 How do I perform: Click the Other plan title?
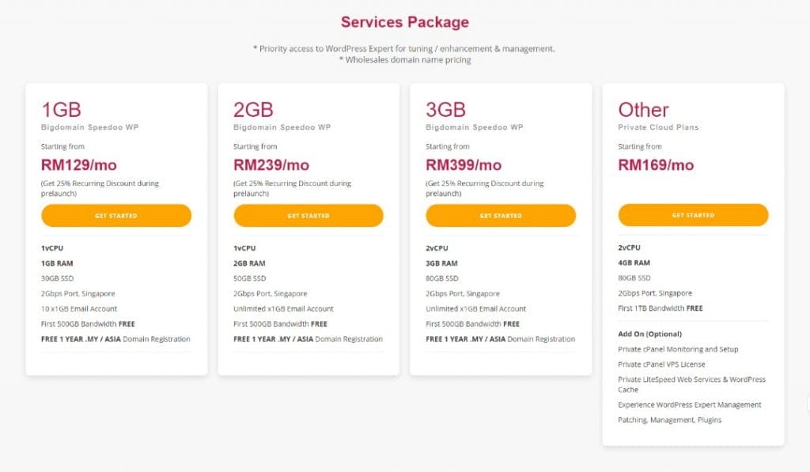(x=643, y=109)
